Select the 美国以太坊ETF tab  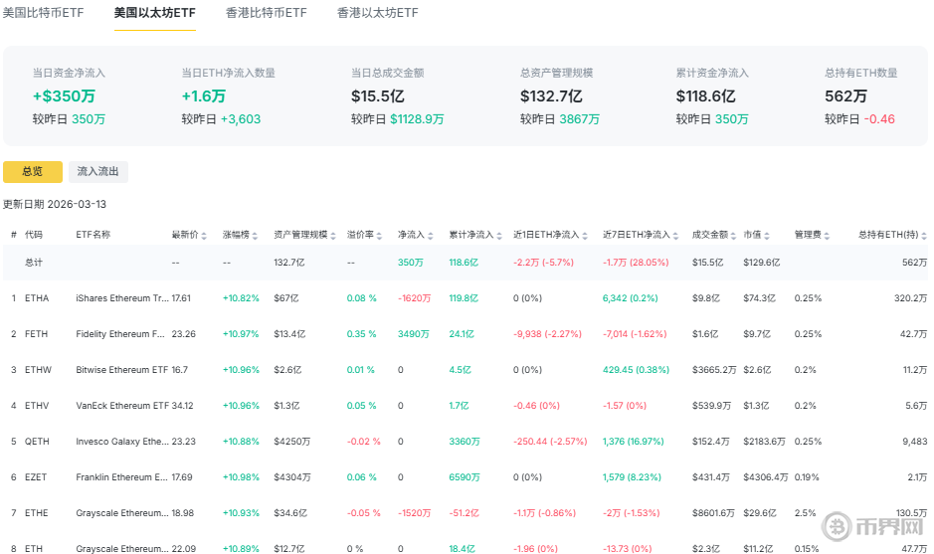155,13
